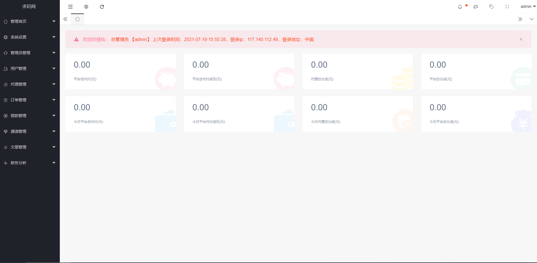Expand the 订单管理 sidebar menu
This screenshot has width=537, height=263.
coord(30,100)
